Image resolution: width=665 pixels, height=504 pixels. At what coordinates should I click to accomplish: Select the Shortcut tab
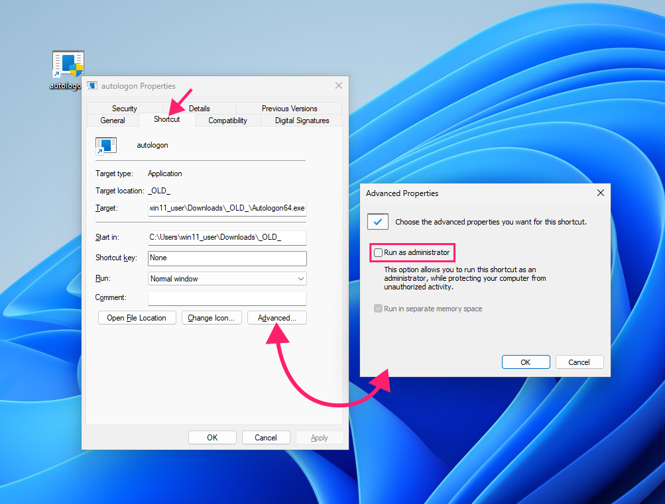(x=167, y=119)
